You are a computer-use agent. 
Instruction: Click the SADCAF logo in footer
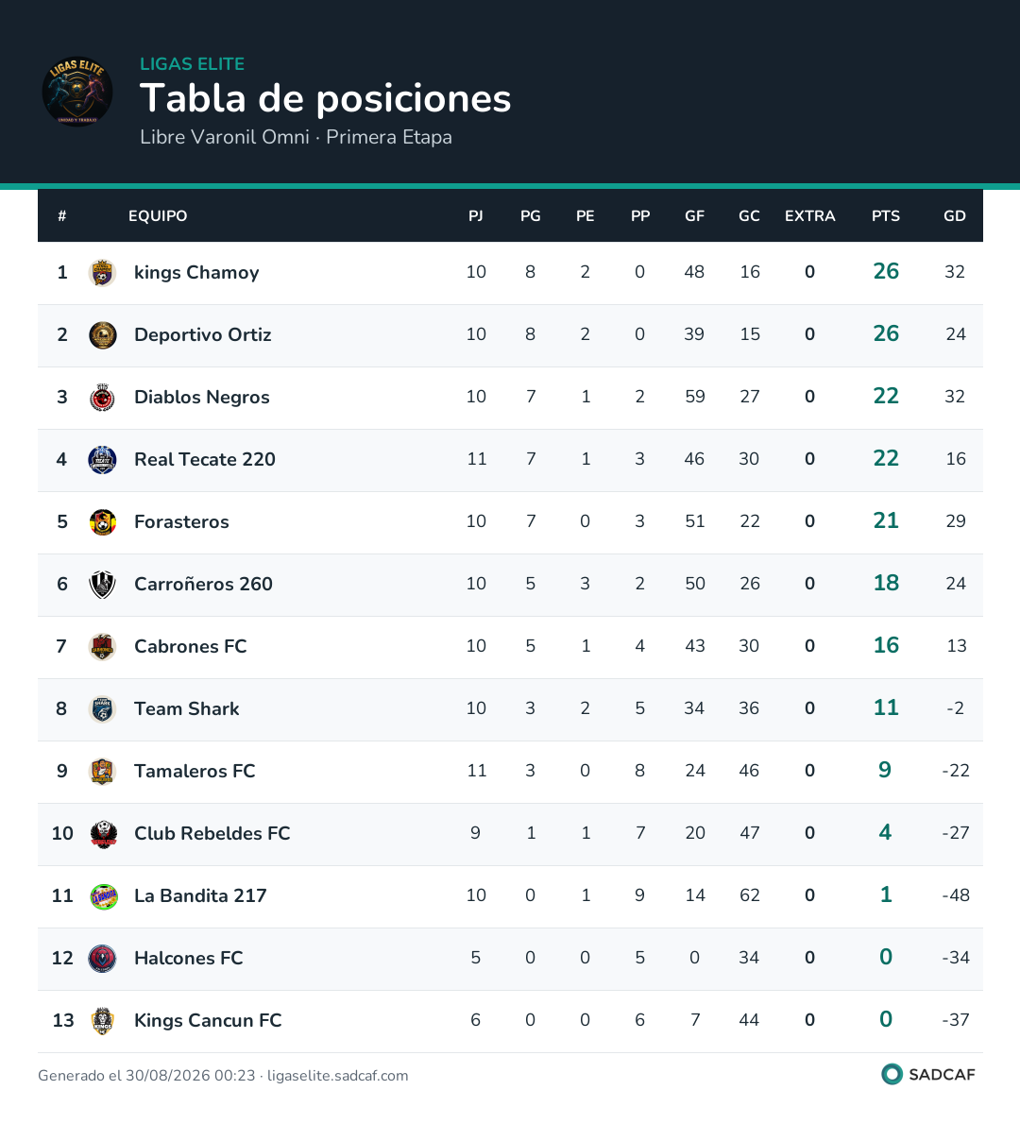point(928,1075)
